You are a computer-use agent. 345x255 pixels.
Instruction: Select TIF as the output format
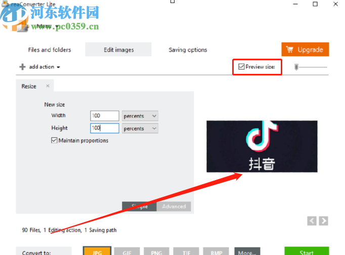[x=186, y=251]
